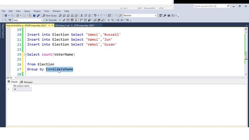Click the Navigate Backward toolbar icon
The width and height of the screenshot is (249, 140).
click(6, 16)
